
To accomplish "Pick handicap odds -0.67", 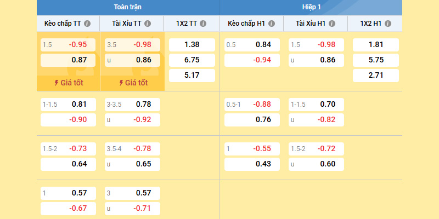I will point(68,209).
